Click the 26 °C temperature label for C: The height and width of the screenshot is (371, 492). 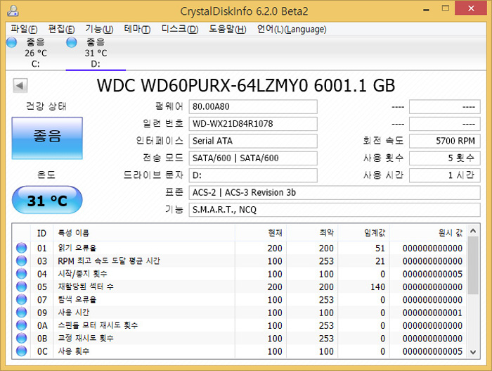pos(36,53)
